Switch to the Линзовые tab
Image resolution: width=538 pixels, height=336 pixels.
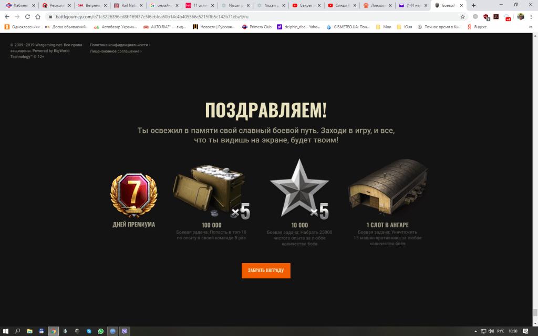click(x=377, y=5)
